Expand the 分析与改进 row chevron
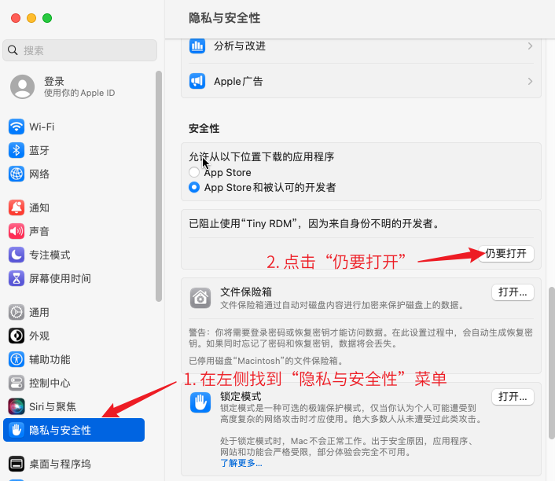This screenshot has height=481, width=555. click(530, 46)
